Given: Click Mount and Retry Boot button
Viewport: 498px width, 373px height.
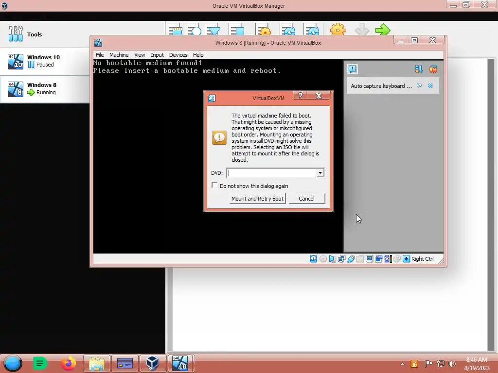Looking at the screenshot, I should [x=257, y=199].
